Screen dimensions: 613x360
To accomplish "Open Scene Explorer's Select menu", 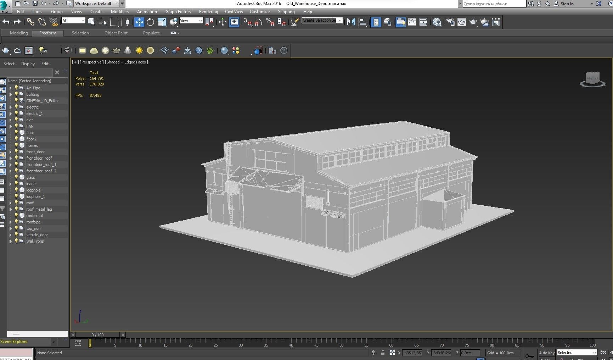I will (x=9, y=64).
